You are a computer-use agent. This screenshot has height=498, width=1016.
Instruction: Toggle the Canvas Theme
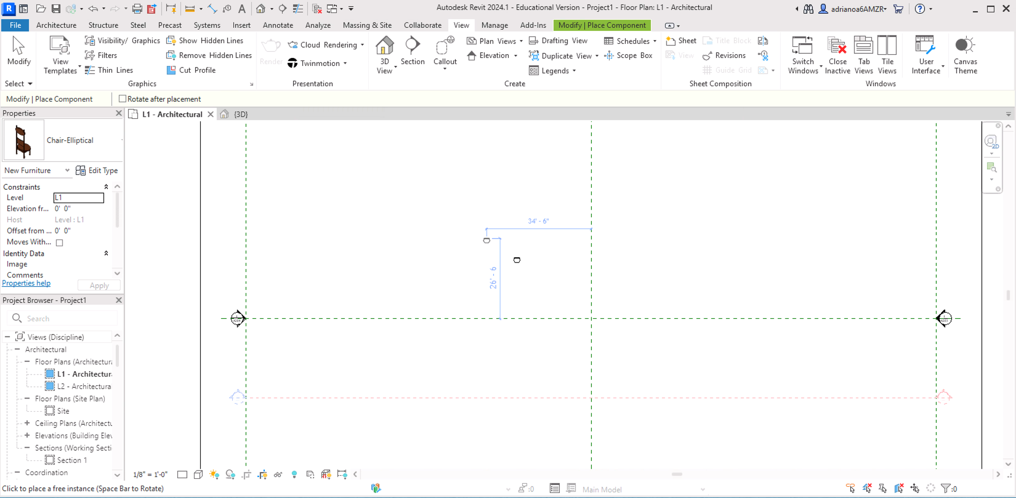(x=965, y=55)
